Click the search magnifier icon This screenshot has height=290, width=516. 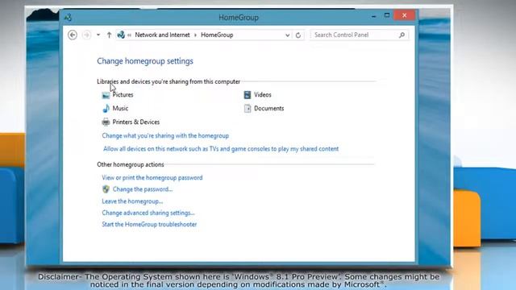pos(402,35)
